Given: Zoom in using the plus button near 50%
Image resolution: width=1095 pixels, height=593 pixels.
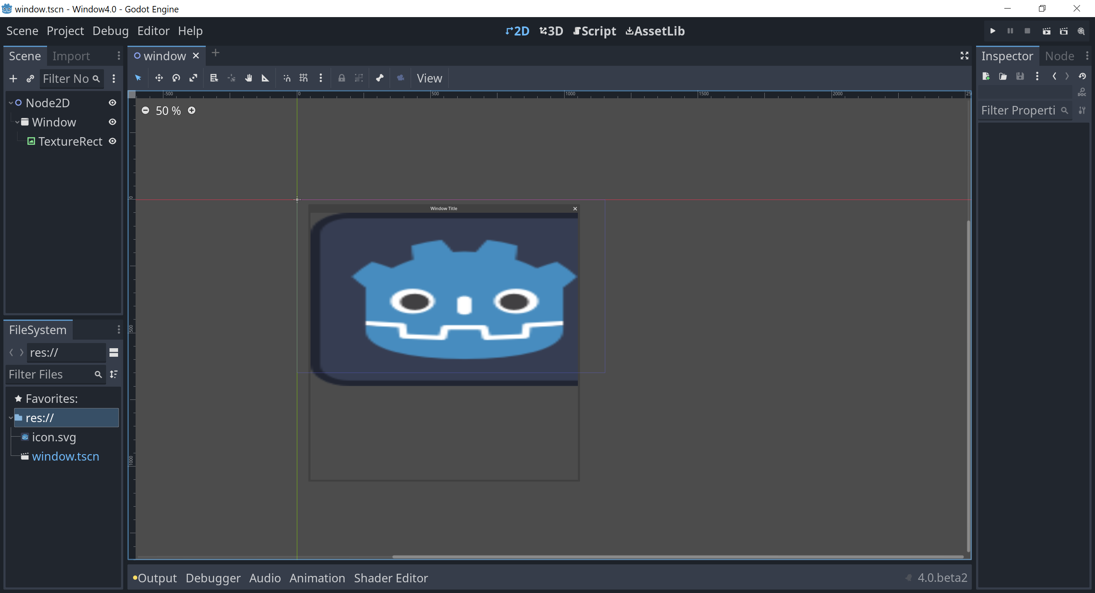Looking at the screenshot, I should point(191,110).
